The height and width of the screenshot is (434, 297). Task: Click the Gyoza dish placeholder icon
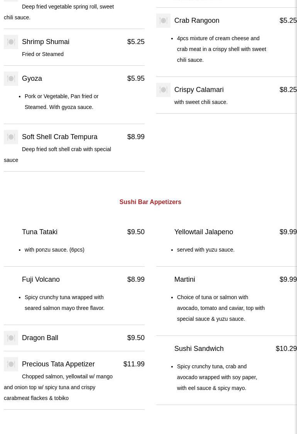11,78
